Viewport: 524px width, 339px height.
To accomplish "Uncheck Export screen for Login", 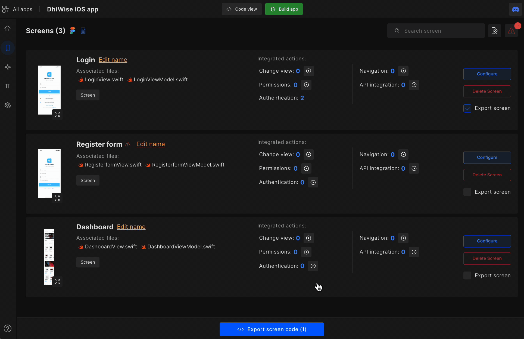I will pyautogui.click(x=467, y=108).
